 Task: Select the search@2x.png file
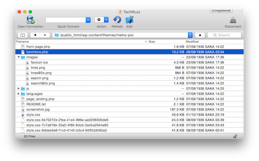point(43,83)
